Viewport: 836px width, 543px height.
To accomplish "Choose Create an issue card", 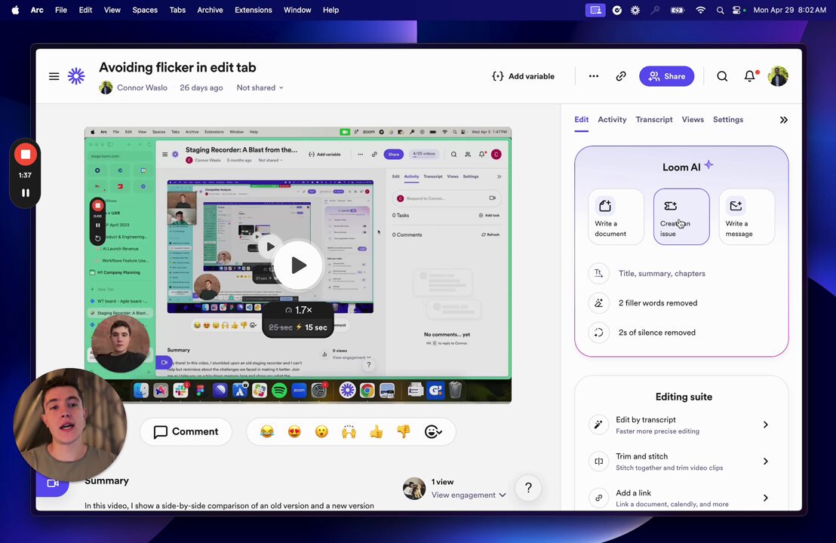I will coord(681,217).
